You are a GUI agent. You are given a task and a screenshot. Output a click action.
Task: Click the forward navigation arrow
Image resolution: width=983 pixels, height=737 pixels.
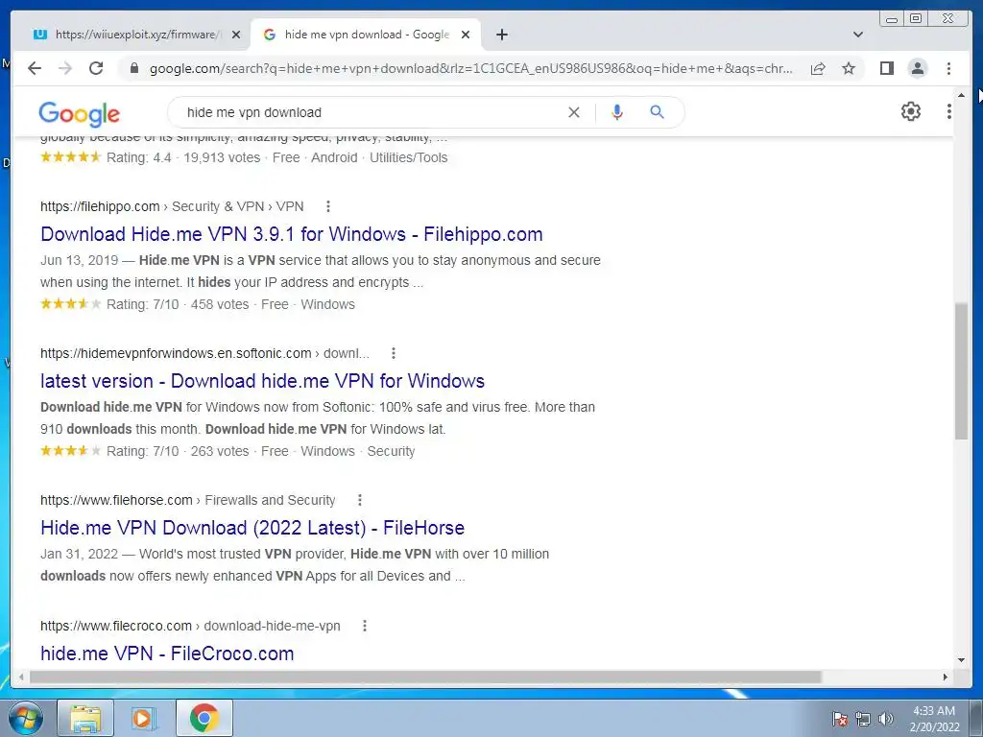click(x=65, y=68)
